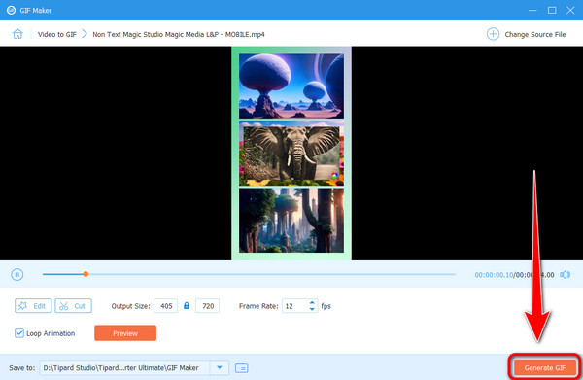Open the Video to GIF breadcrumb
Image resolution: width=583 pixels, height=380 pixels.
[57, 34]
